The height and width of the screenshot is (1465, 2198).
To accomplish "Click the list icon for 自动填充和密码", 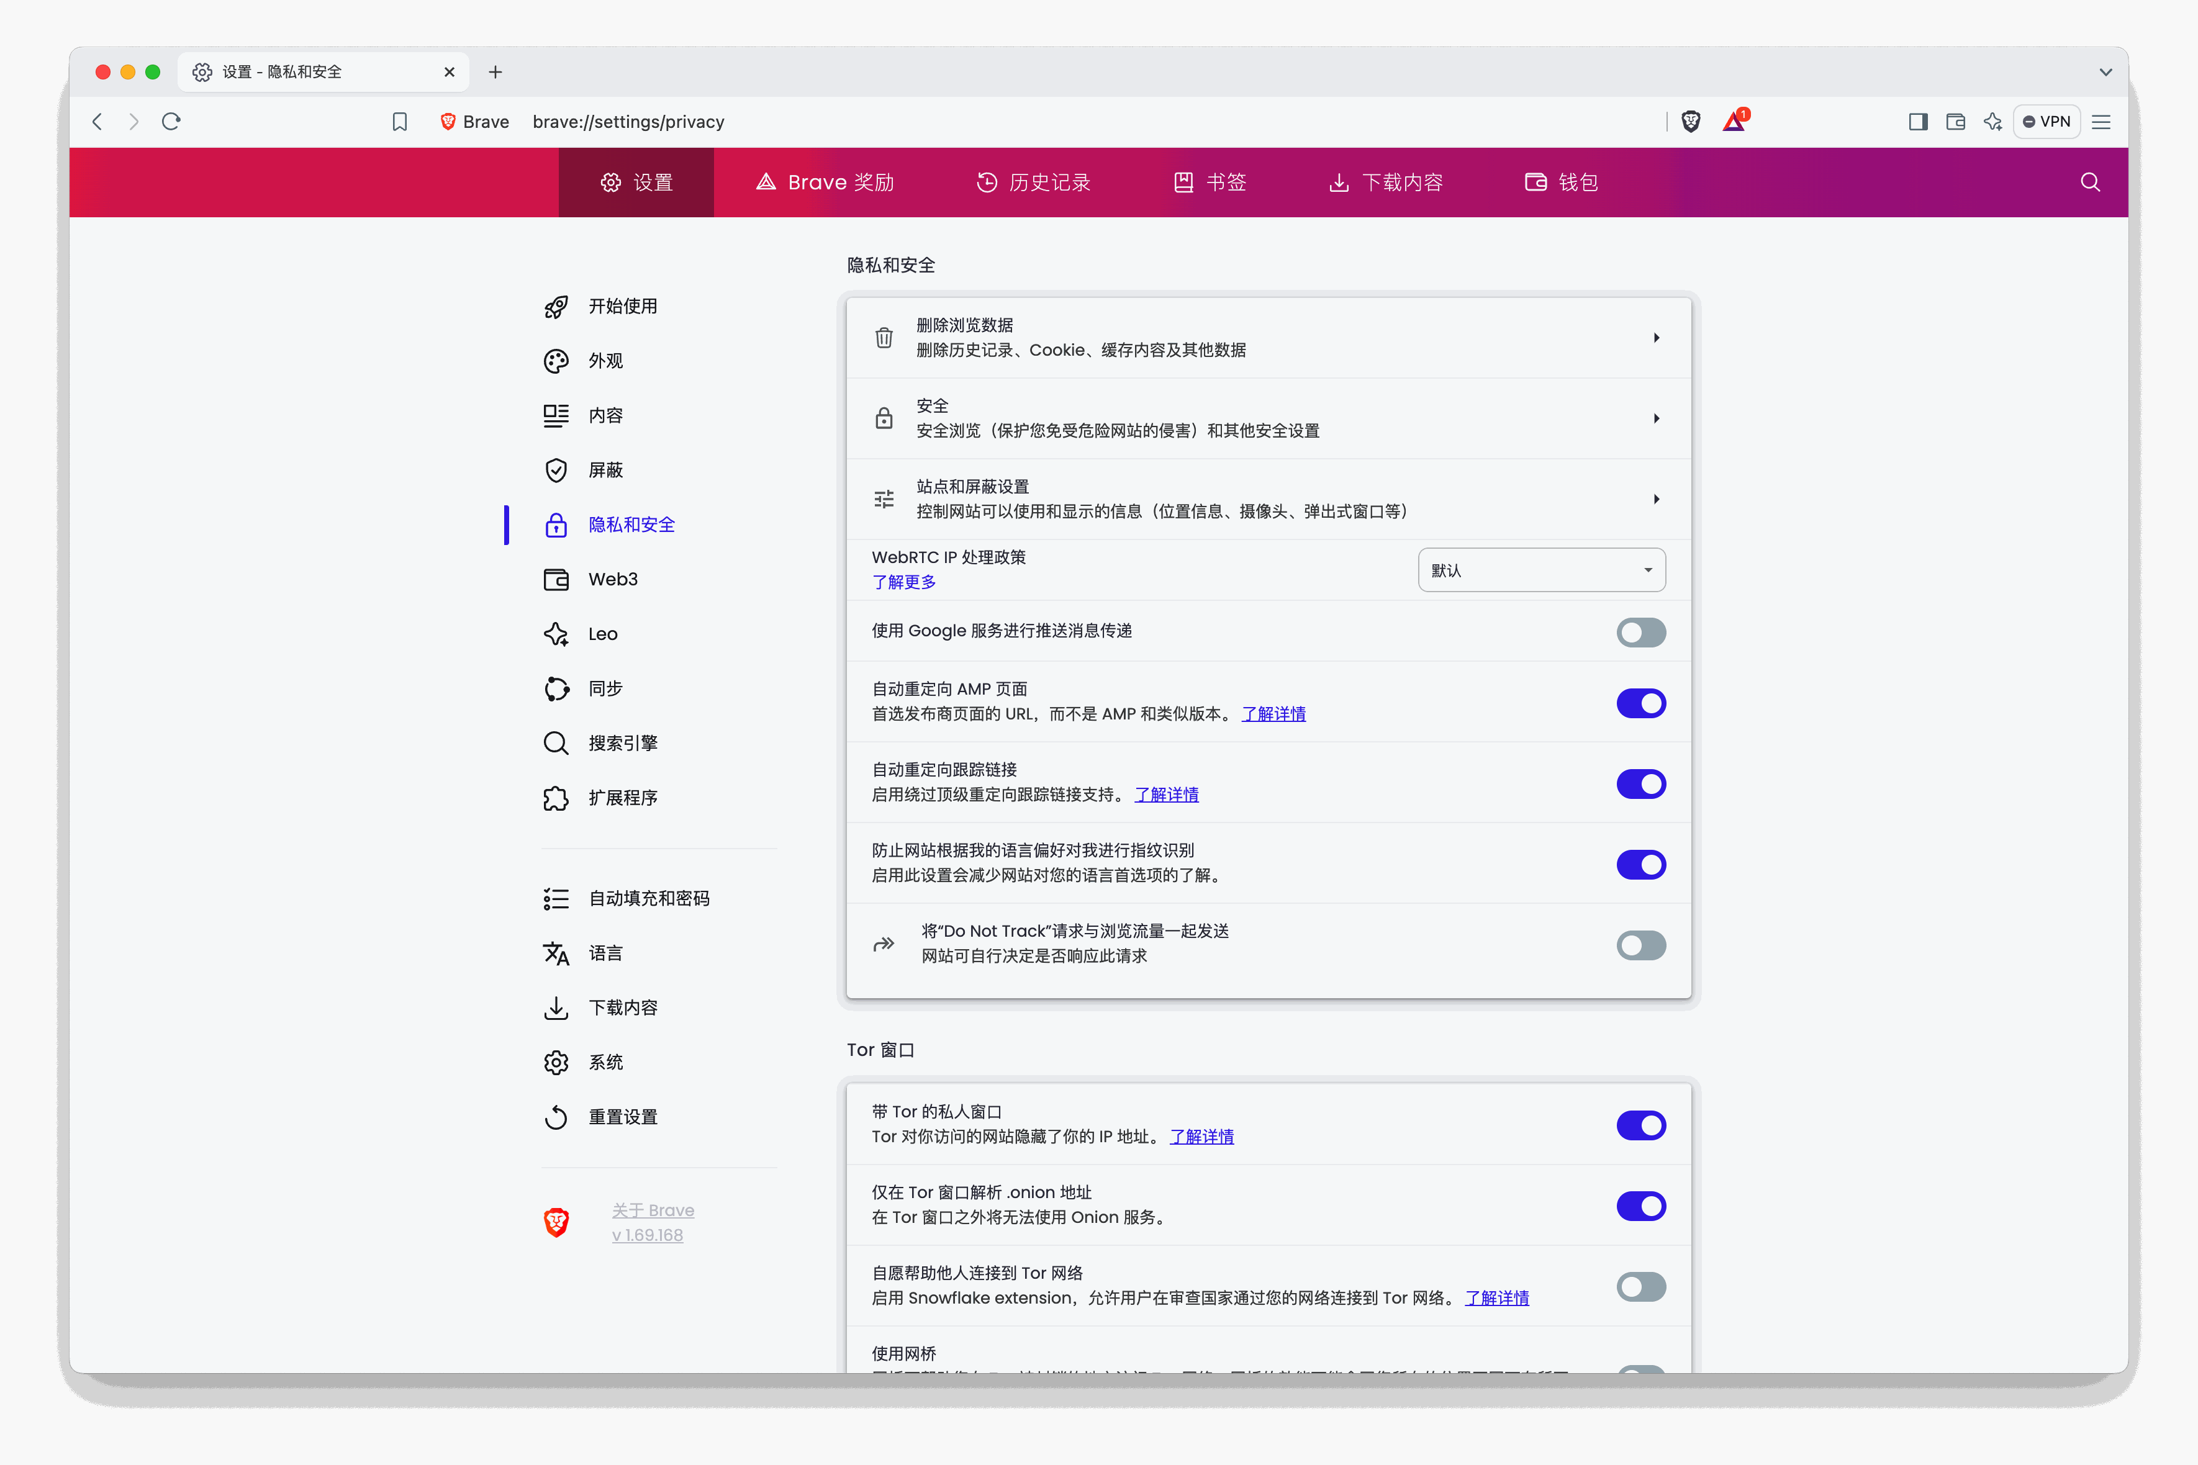I will [556, 899].
